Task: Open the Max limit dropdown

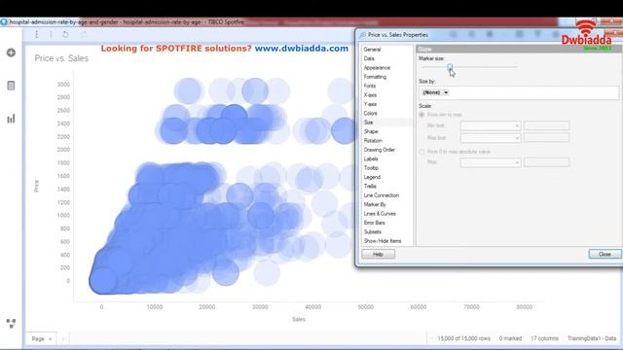Action: pyautogui.click(x=491, y=138)
